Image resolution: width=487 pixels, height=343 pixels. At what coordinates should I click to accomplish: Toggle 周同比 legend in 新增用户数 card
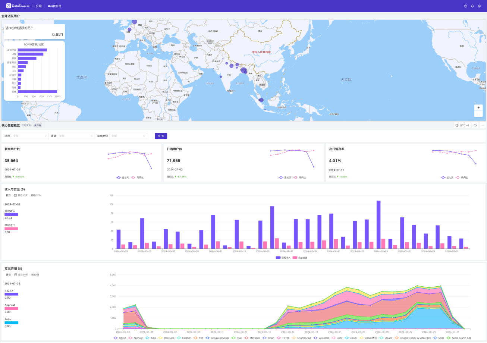pos(137,177)
